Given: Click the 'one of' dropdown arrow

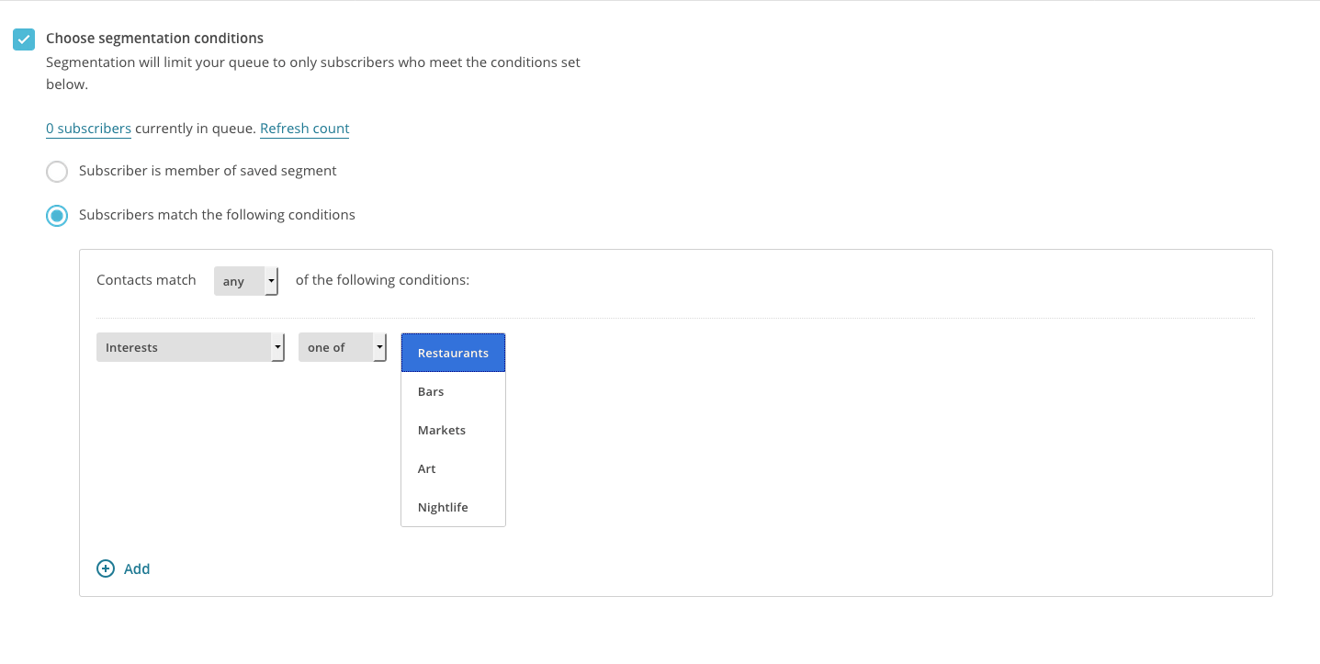Looking at the screenshot, I should [378, 347].
